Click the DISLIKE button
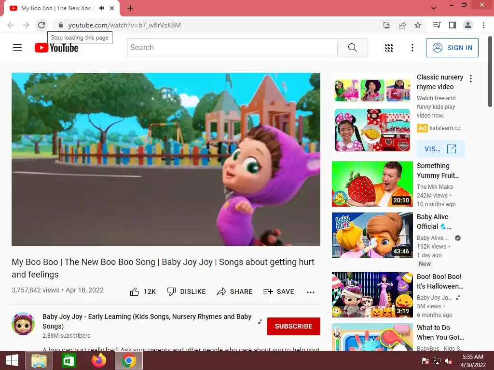494x370 pixels. (186, 291)
